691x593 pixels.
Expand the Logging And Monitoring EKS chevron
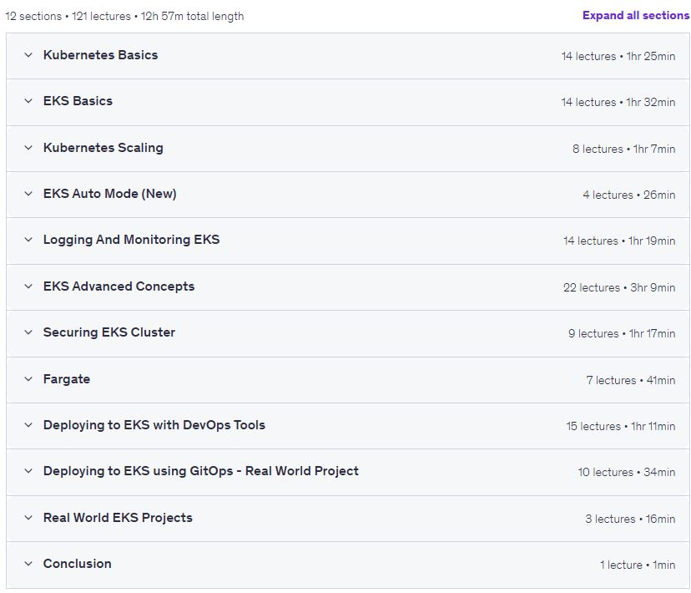(x=28, y=240)
